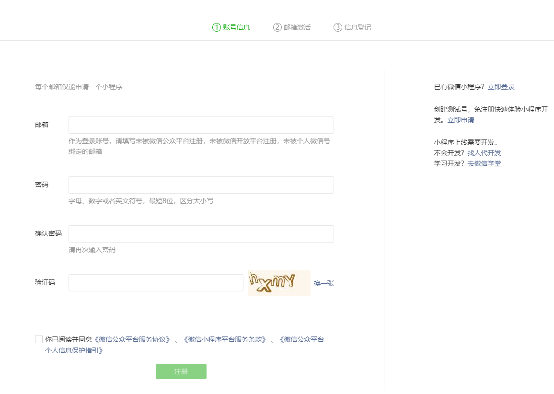Click the 小程序上线需要开发 text

click(466, 142)
